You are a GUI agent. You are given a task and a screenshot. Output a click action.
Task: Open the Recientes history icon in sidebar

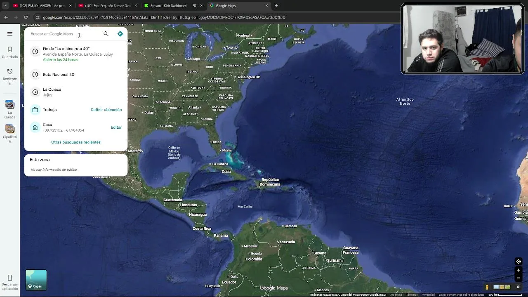tap(10, 71)
